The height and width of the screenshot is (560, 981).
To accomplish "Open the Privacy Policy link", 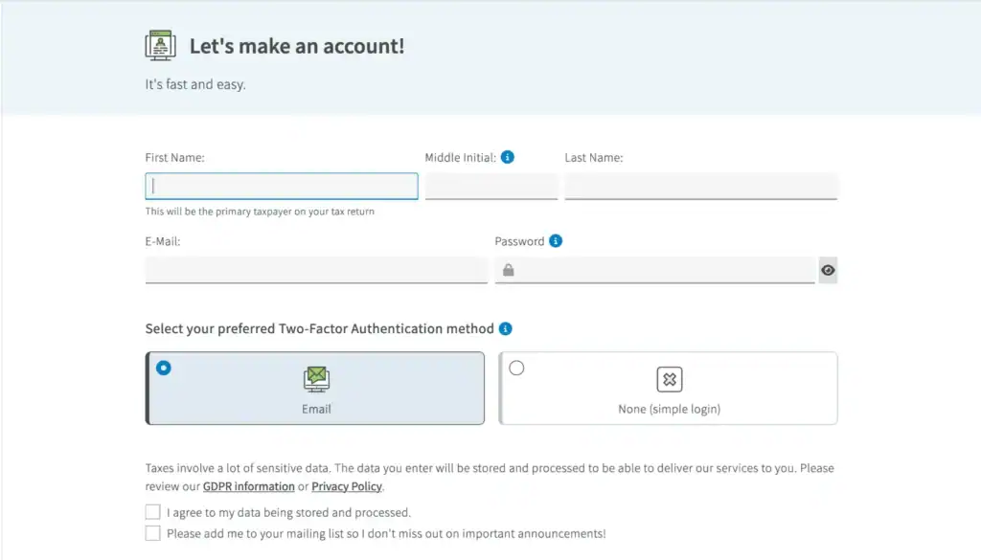I will pos(347,486).
